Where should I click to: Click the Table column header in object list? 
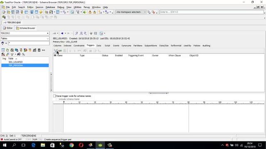coord(11,59)
